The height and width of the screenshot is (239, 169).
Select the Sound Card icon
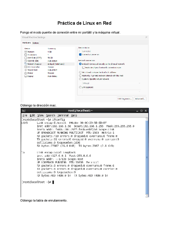(x=26, y=70)
